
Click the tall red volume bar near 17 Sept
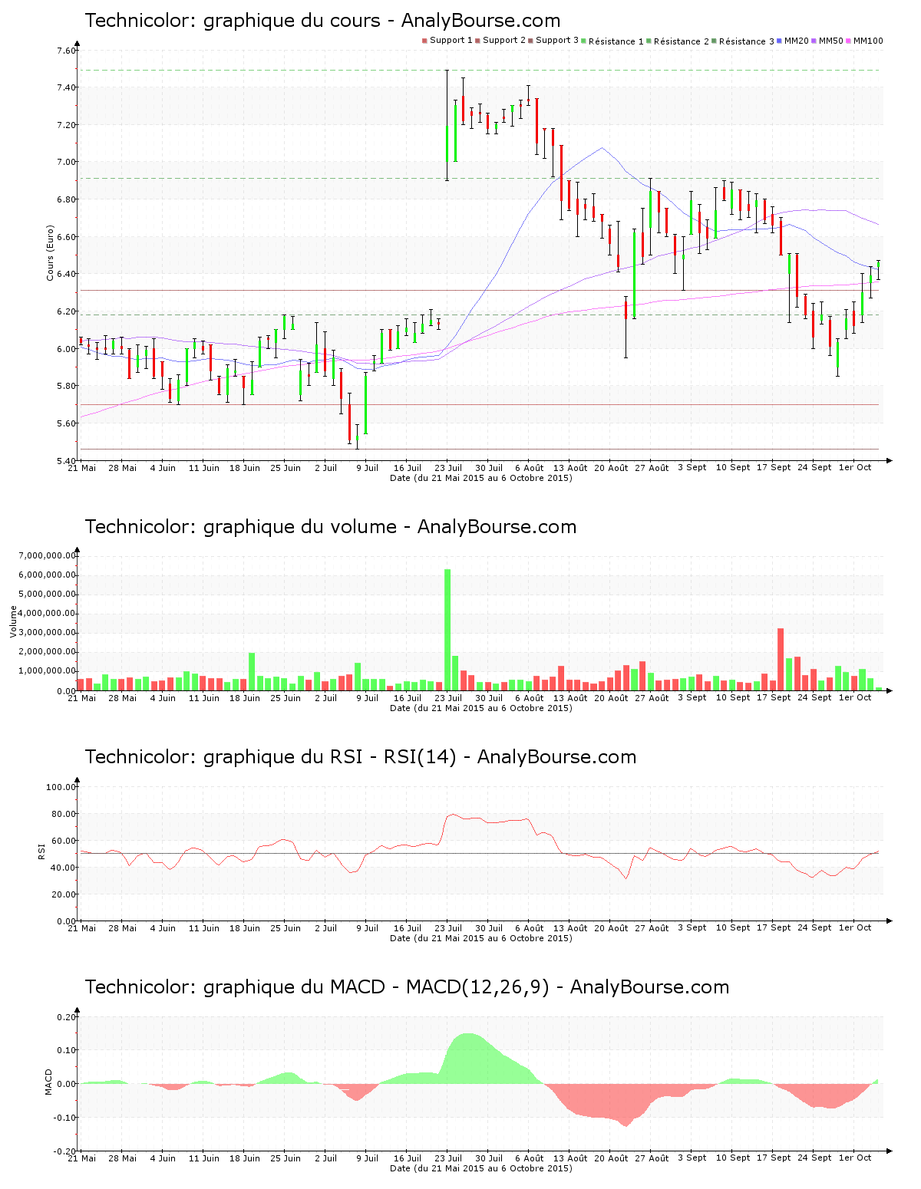[781, 660]
